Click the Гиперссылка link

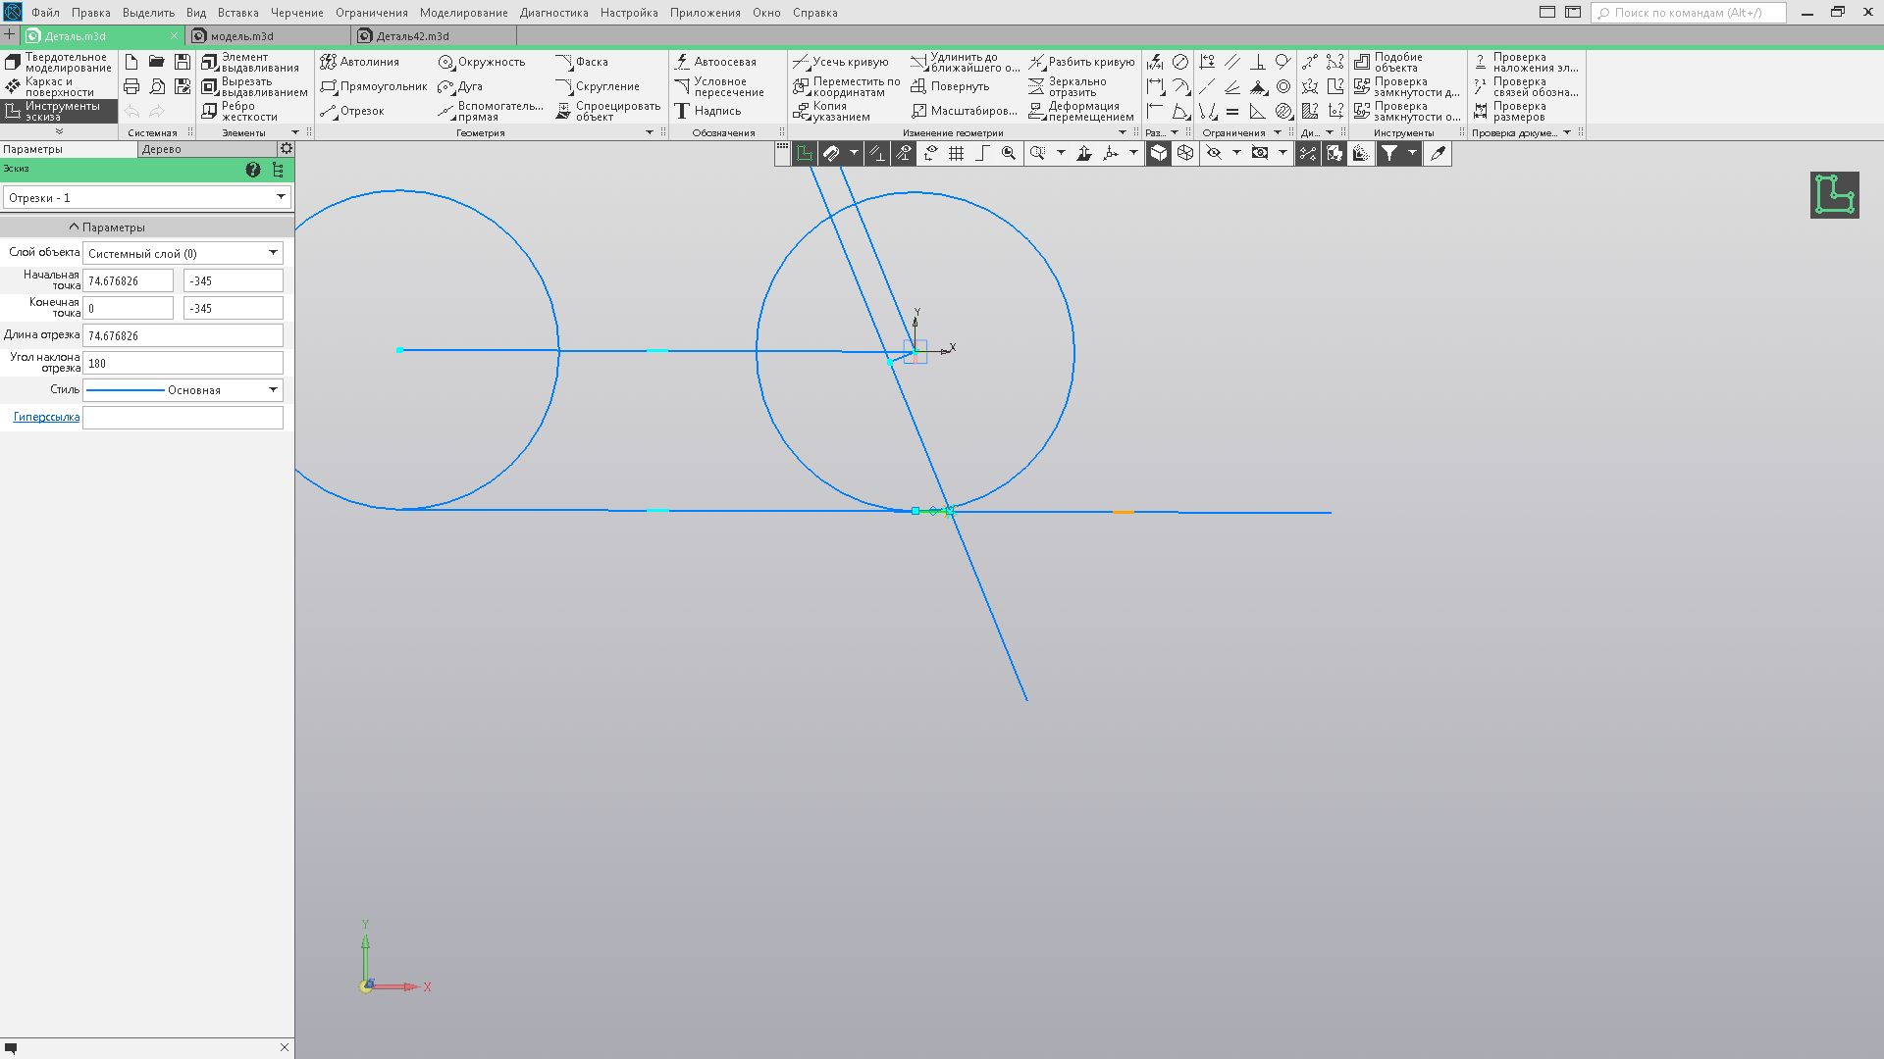(x=46, y=417)
